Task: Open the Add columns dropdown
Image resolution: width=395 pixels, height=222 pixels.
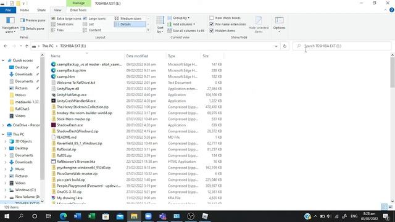Action: click(x=181, y=24)
